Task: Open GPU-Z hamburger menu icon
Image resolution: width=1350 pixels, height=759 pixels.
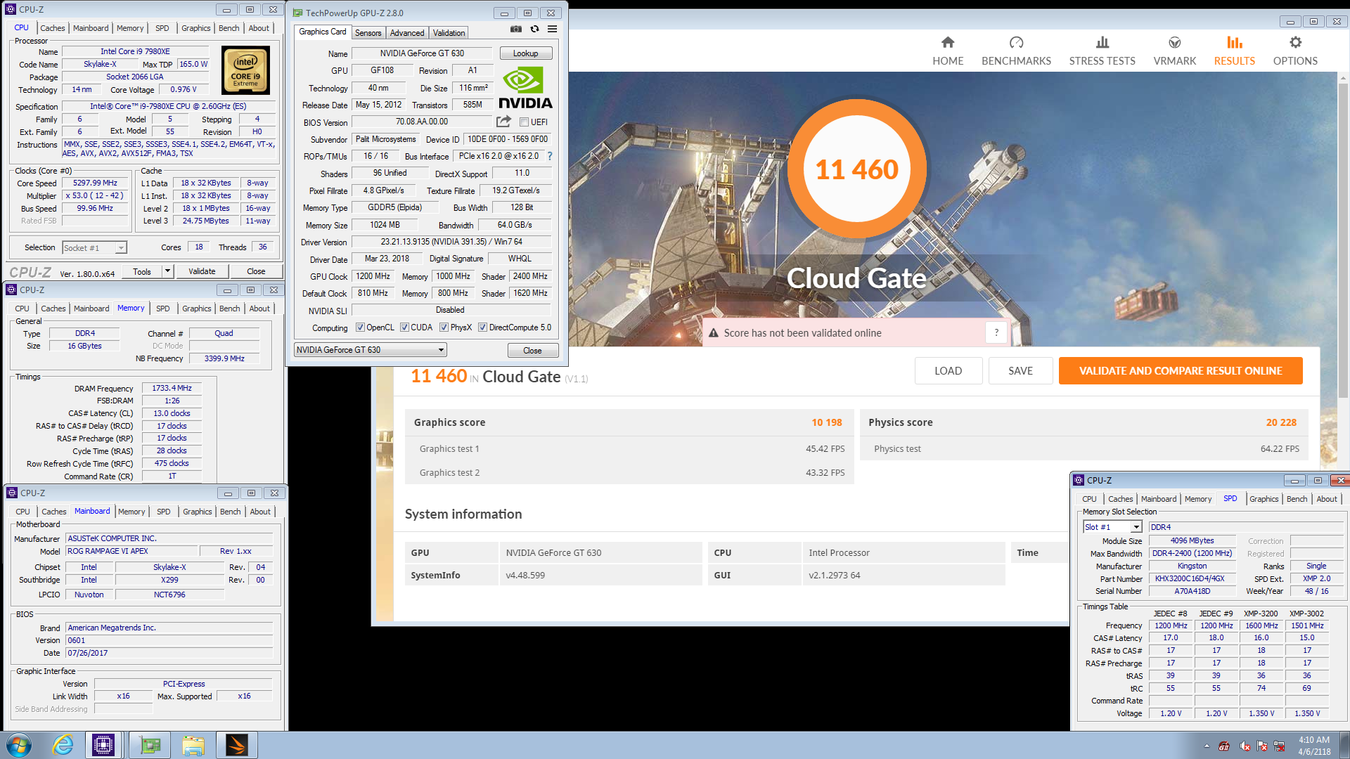Action: tap(553, 29)
